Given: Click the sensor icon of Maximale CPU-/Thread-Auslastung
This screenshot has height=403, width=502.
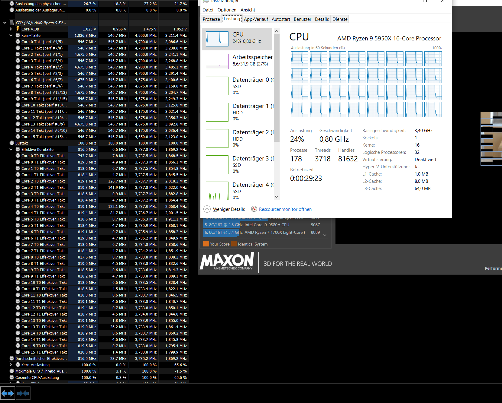Looking at the screenshot, I should [x=12, y=371].
